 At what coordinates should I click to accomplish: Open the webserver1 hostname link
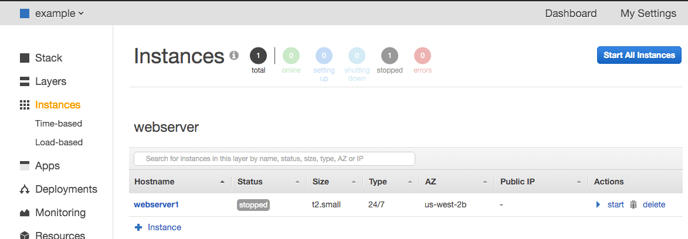(x=156, y=204)
